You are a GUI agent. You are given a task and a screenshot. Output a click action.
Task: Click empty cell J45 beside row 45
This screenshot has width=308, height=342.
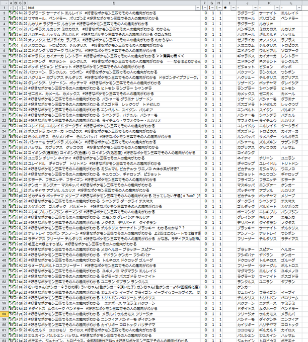coord(247,244)
